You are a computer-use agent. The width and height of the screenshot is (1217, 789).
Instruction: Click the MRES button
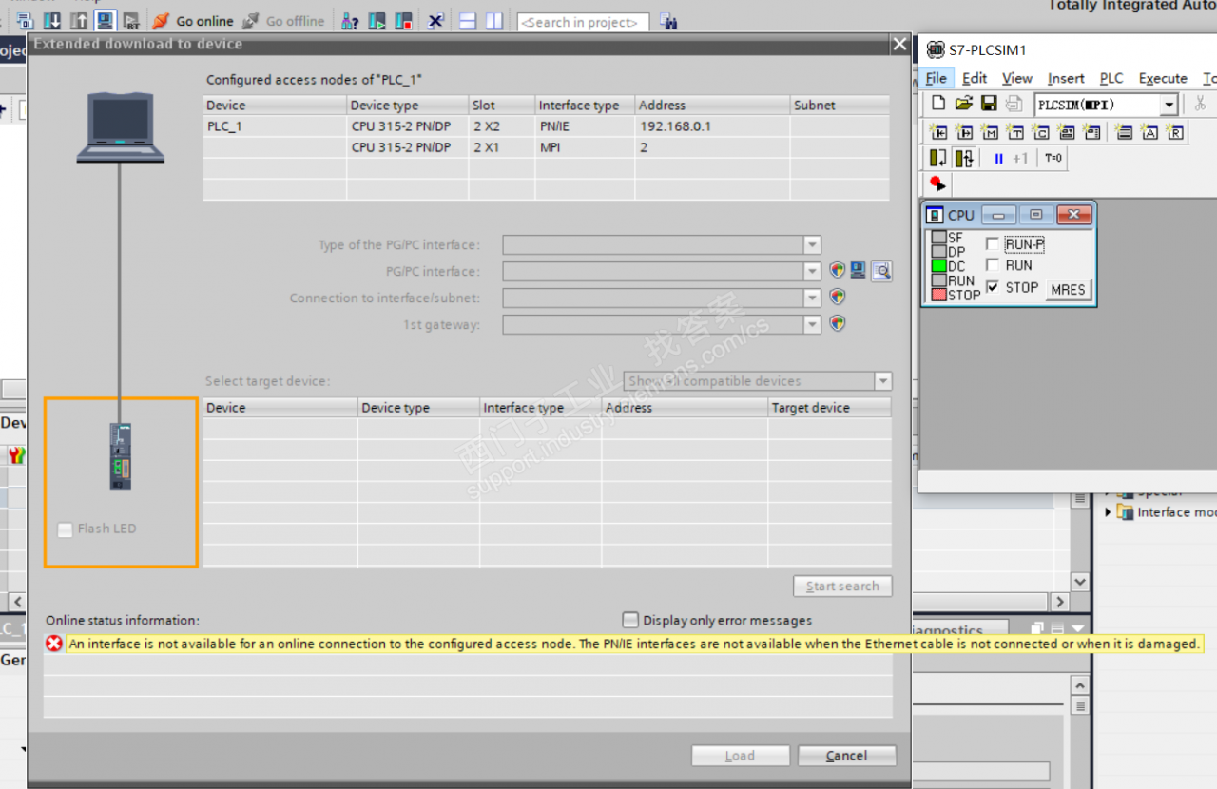[1068, 290]
